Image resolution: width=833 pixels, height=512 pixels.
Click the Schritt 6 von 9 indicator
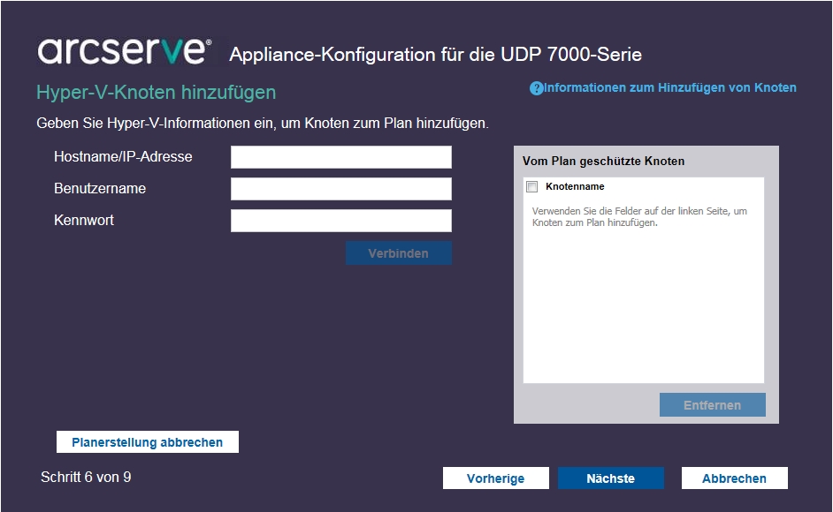86,477
